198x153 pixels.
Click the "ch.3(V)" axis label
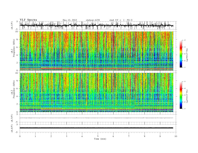[12, 118]
